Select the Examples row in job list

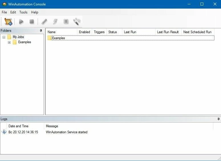click(x=131, y=38)
